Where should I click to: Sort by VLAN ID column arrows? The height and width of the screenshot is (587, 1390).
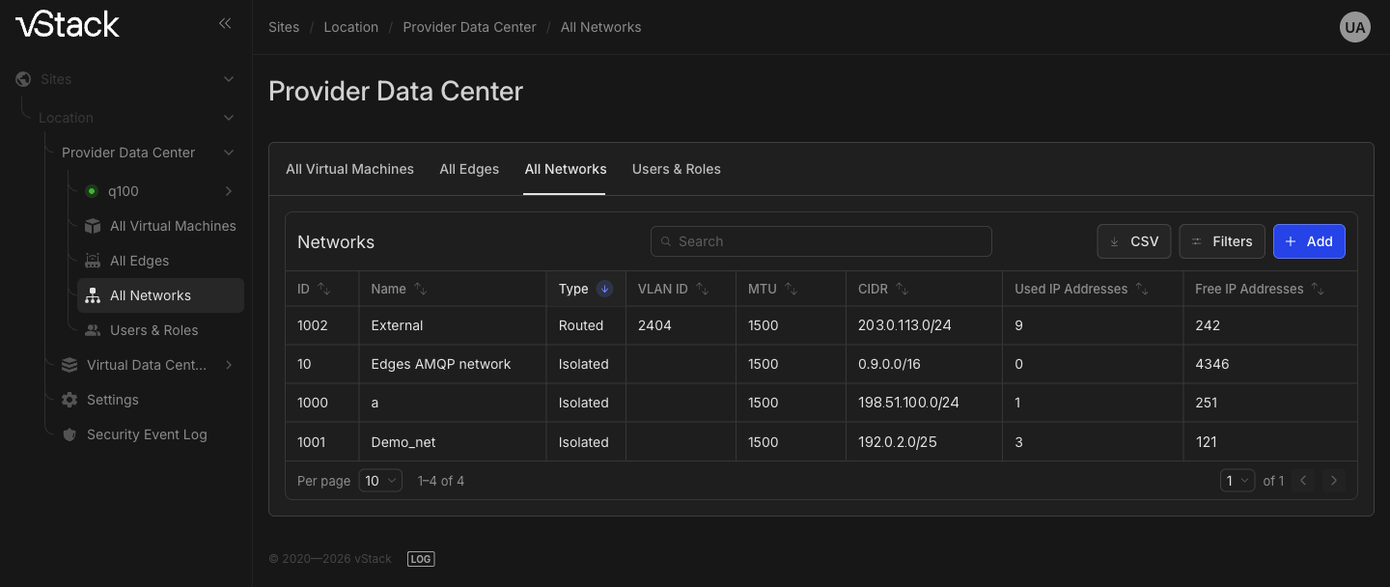click(703, 289)
